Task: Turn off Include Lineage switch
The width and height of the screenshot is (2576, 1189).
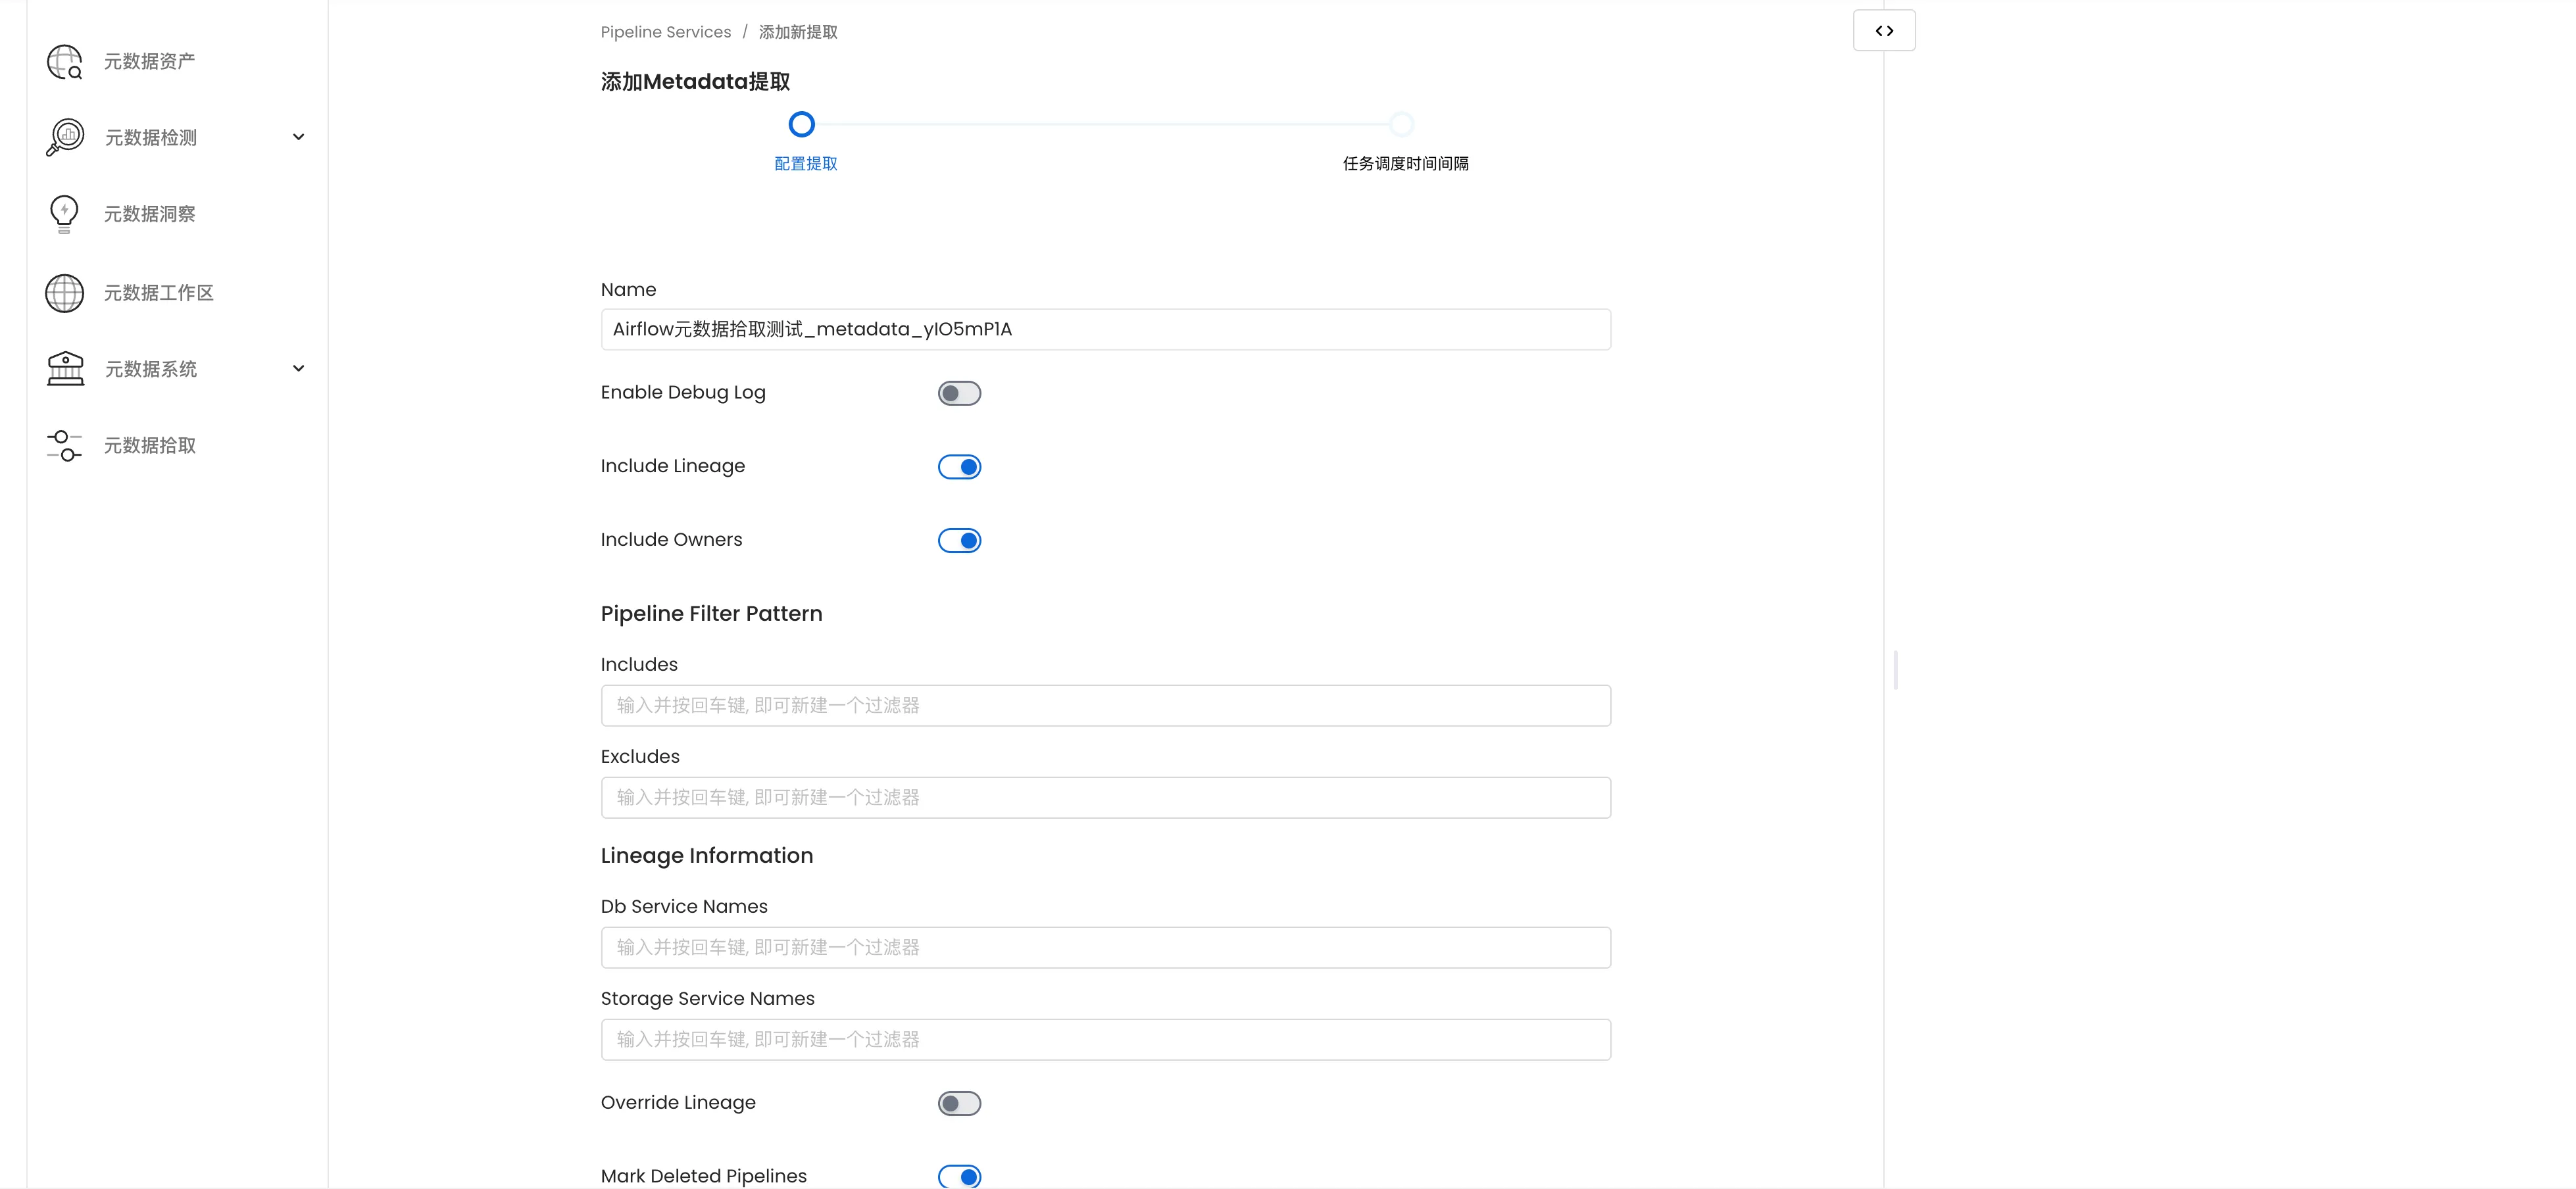Action: click(959, 467)
